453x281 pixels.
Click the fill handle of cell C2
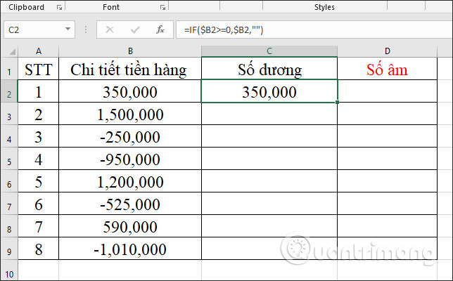pos(337,102)
